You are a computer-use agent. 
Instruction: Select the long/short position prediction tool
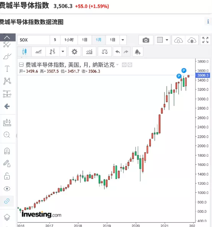[7, 94]
